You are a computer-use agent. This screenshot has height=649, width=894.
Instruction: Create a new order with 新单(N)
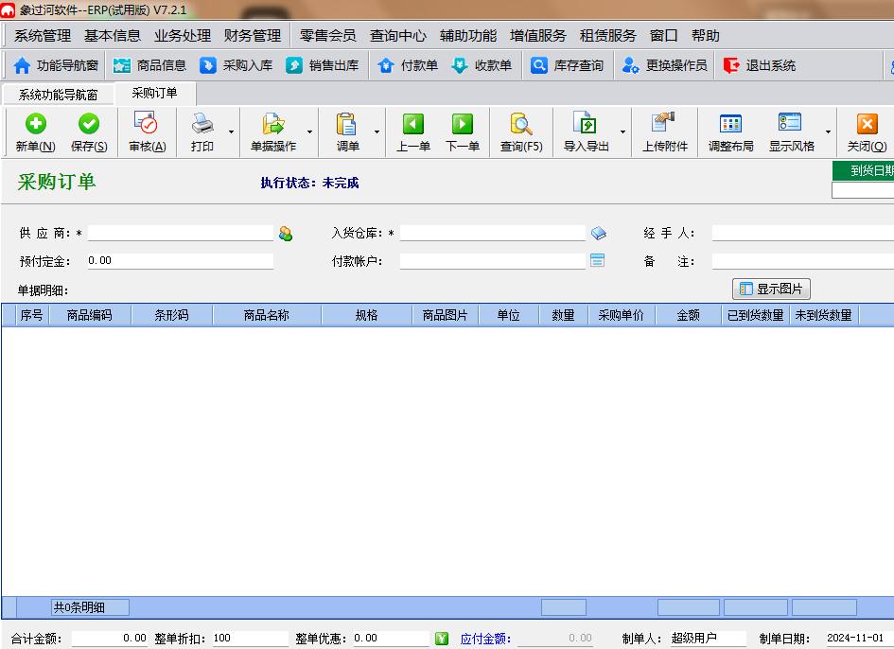35,132
